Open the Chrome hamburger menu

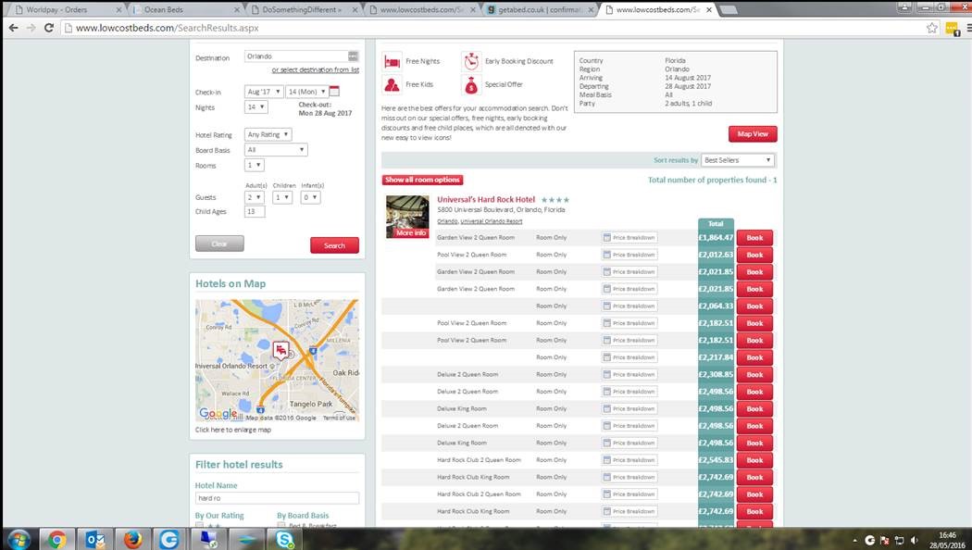(968, 28)
